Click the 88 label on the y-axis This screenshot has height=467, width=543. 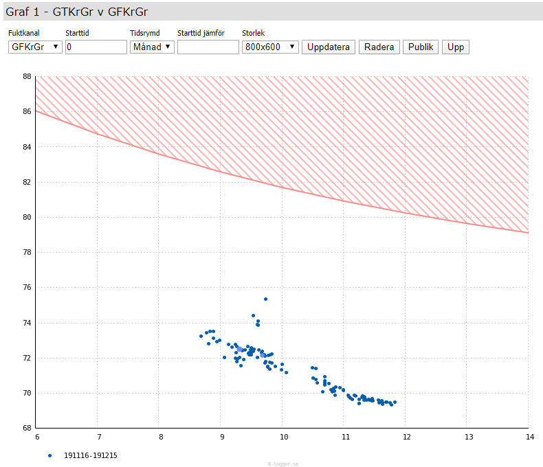coord(27,76)
